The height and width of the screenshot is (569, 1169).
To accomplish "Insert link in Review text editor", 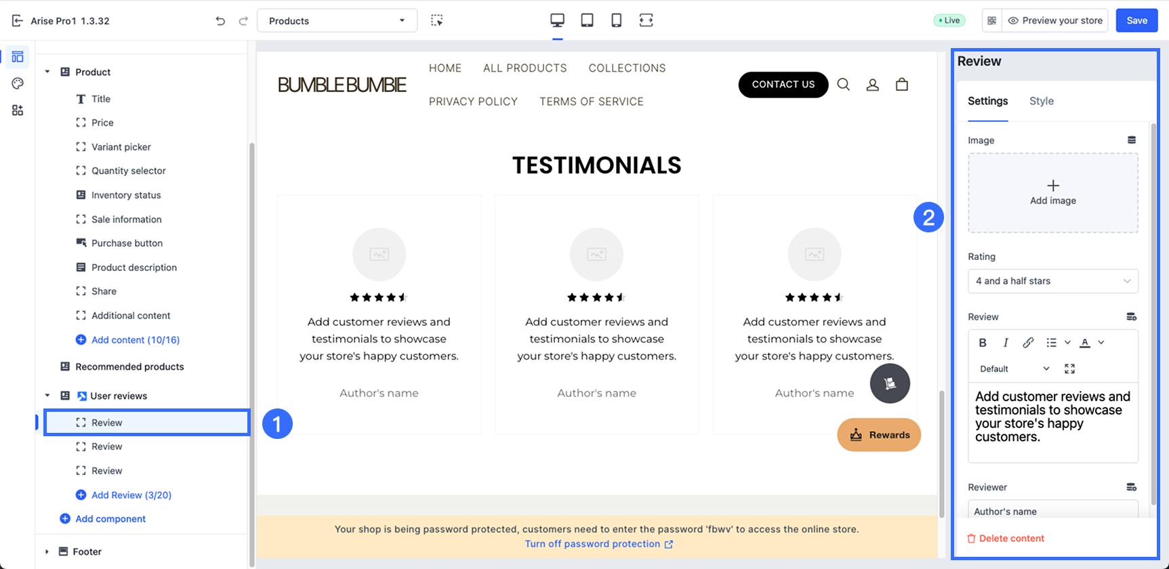I will pyautogui.click(x=1028, y=343).
